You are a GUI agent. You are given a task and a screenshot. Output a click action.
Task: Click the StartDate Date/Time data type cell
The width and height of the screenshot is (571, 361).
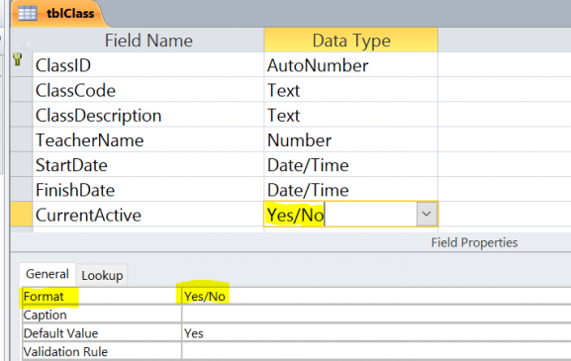click(x=350, y=165)
